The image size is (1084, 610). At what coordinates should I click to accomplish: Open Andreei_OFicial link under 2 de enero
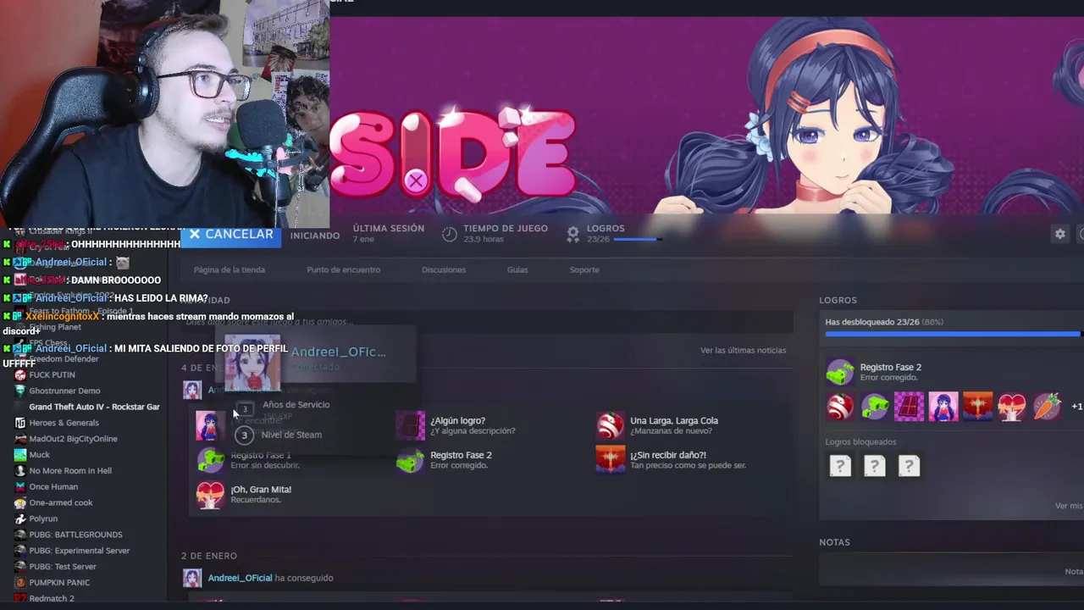click(240, 578)
